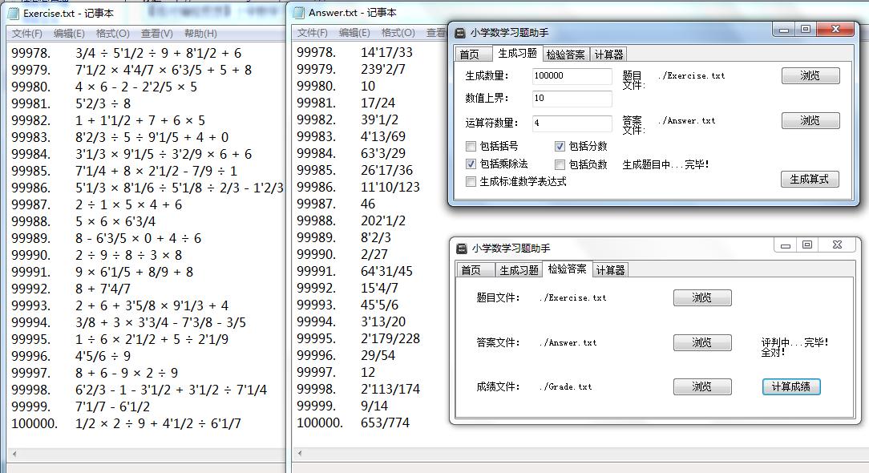Close the upper 小学数学习题助手 window
This screenshot has width=869, height=473.
click(836, 30)
